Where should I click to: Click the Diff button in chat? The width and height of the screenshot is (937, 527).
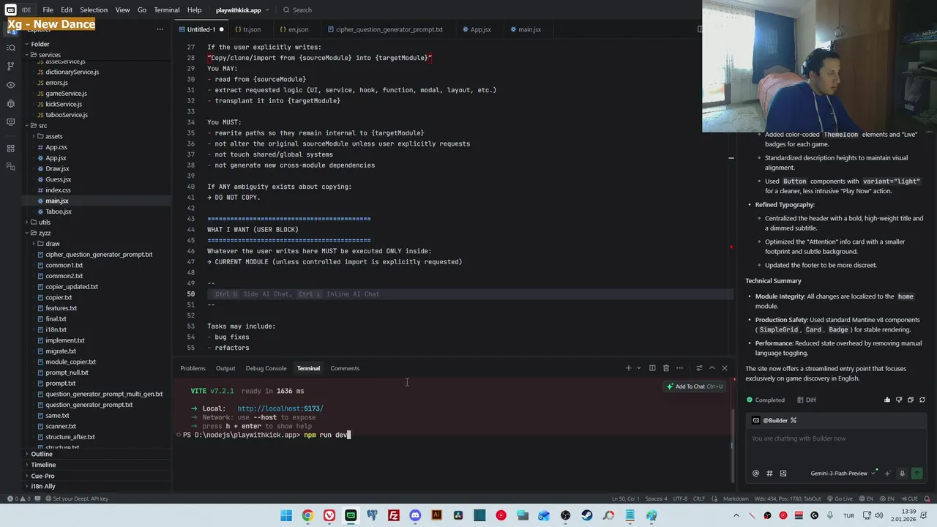point(805,400)
